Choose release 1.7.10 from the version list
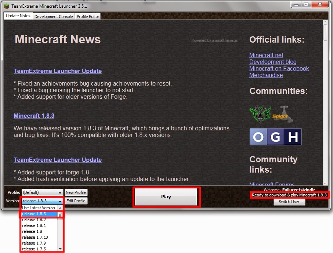Screen dimensions: 333x253 tap(40, 237)
